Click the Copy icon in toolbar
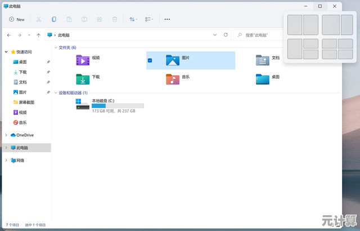 (x=54, y=19)
